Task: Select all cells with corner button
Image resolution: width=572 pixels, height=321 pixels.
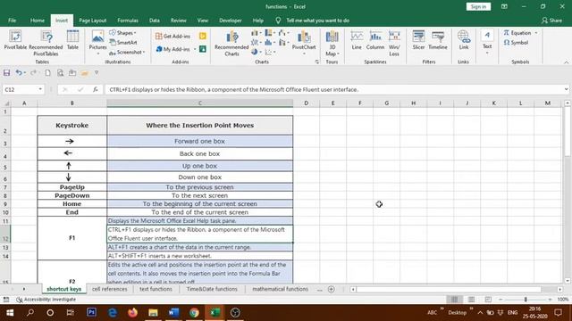Action: 6,103
